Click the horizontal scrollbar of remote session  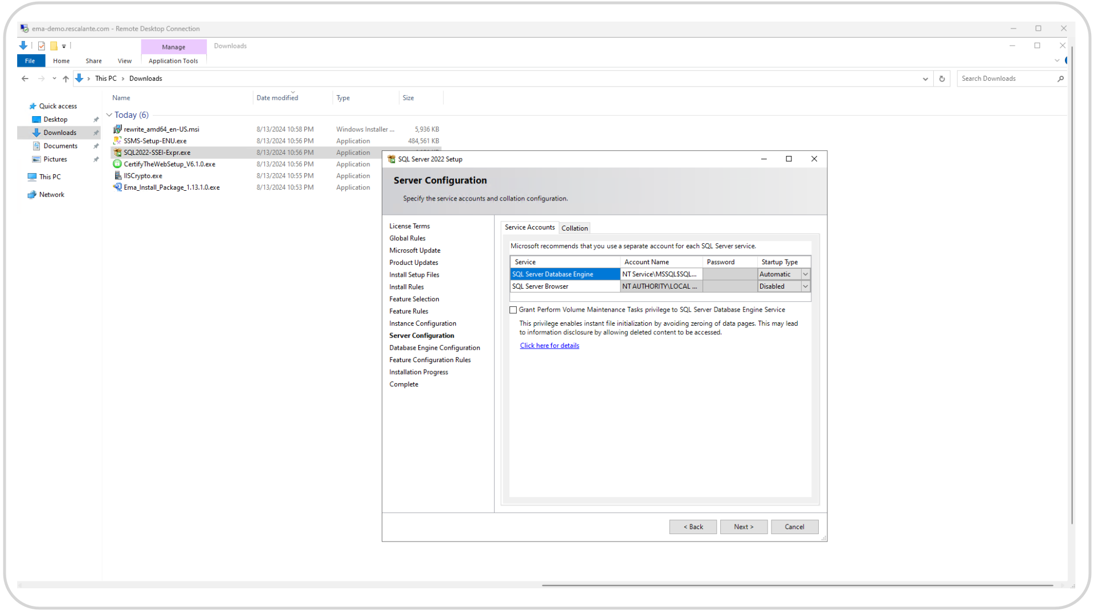click(797, 585)
